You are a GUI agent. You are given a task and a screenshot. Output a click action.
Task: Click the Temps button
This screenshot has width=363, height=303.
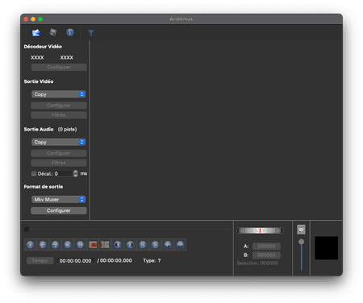40,260
